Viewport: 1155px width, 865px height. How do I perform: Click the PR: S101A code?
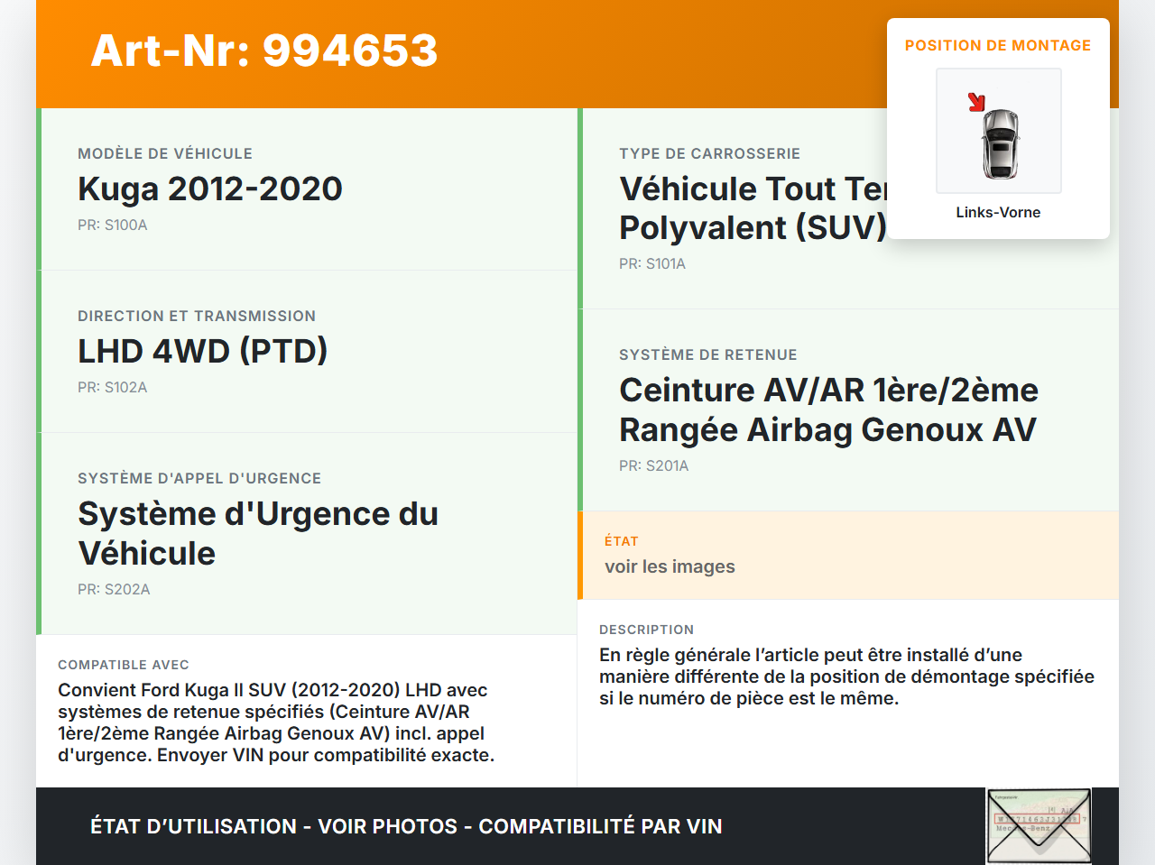click(652, 263)
